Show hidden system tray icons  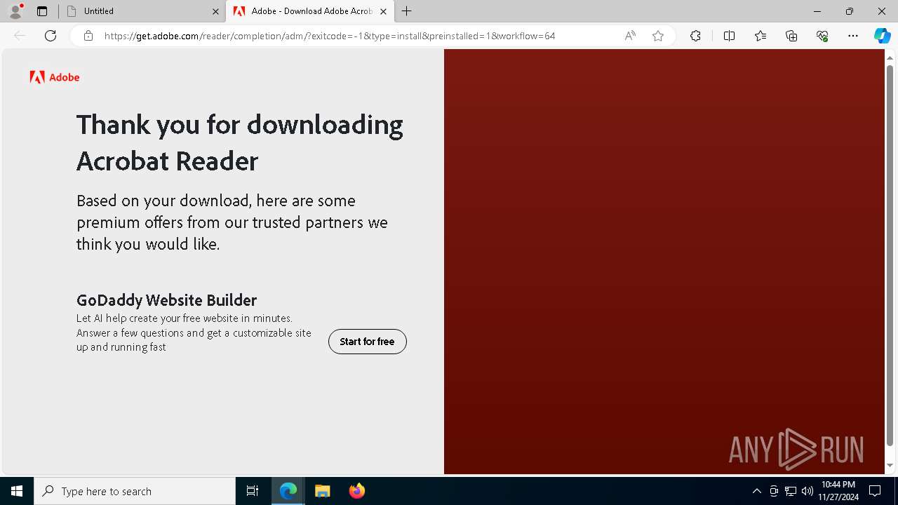click(756, 491)
